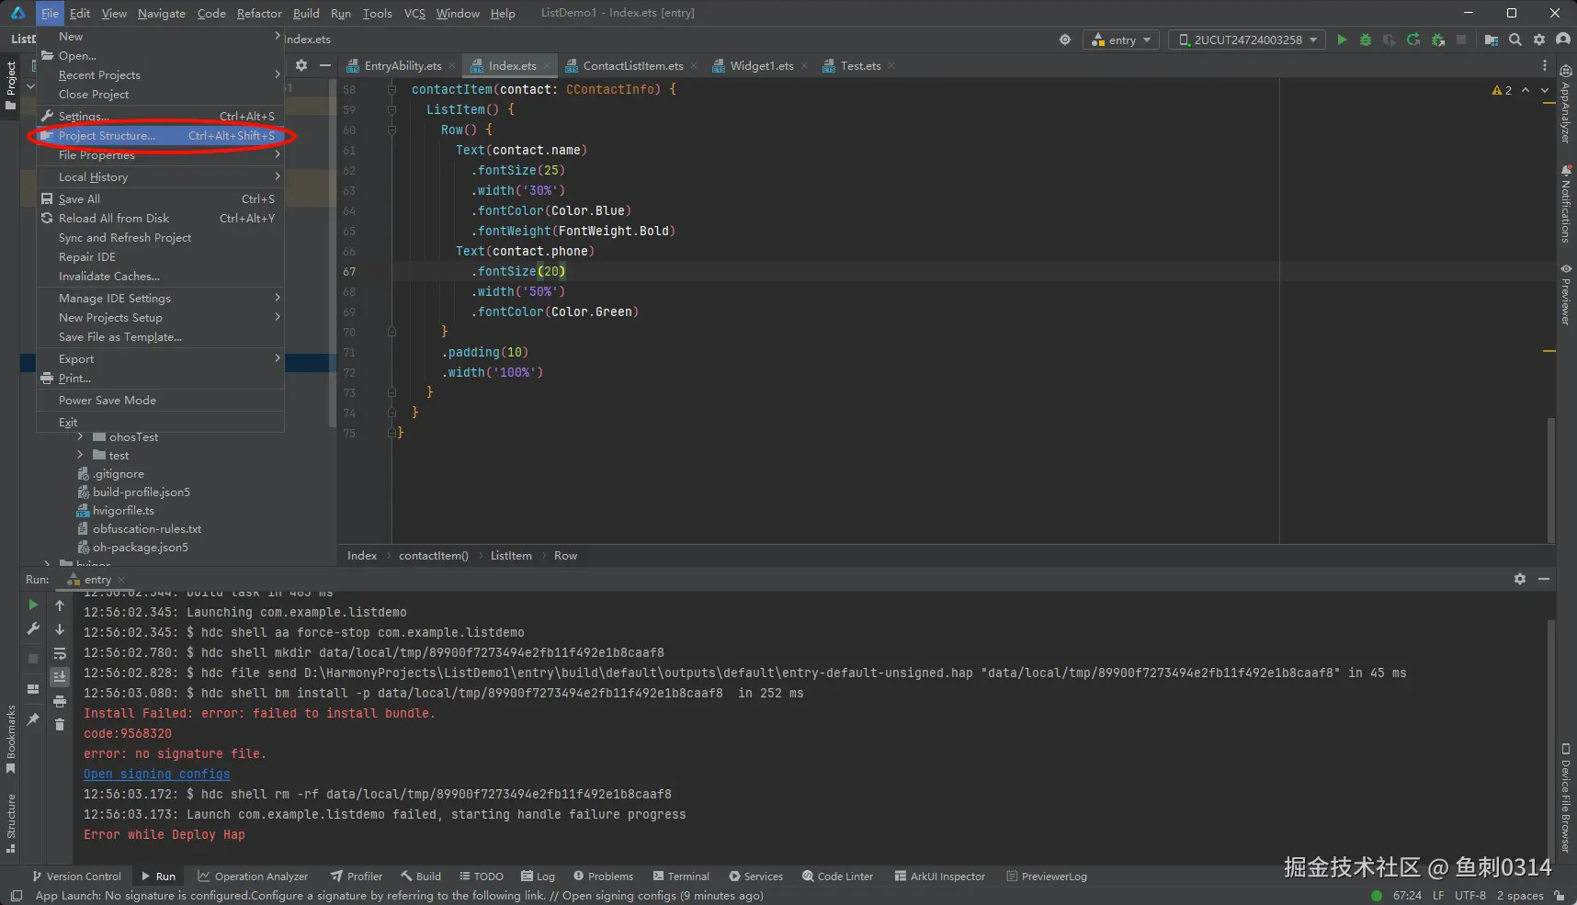Open the Terminal tool window button
The width and height of the screenshot is (1577, 905).
(x=681, y=877)
